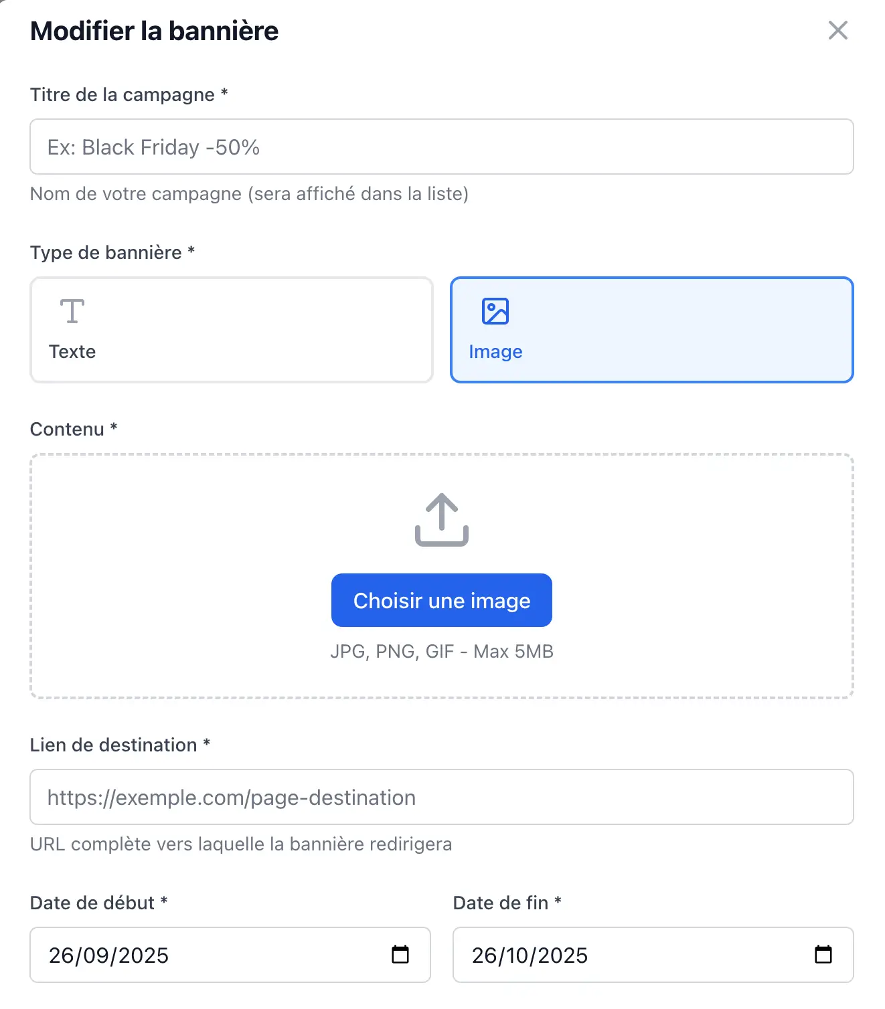Screen dimensions: 885x1009
Task: Click the upload arrow icon
Action: 442,520
